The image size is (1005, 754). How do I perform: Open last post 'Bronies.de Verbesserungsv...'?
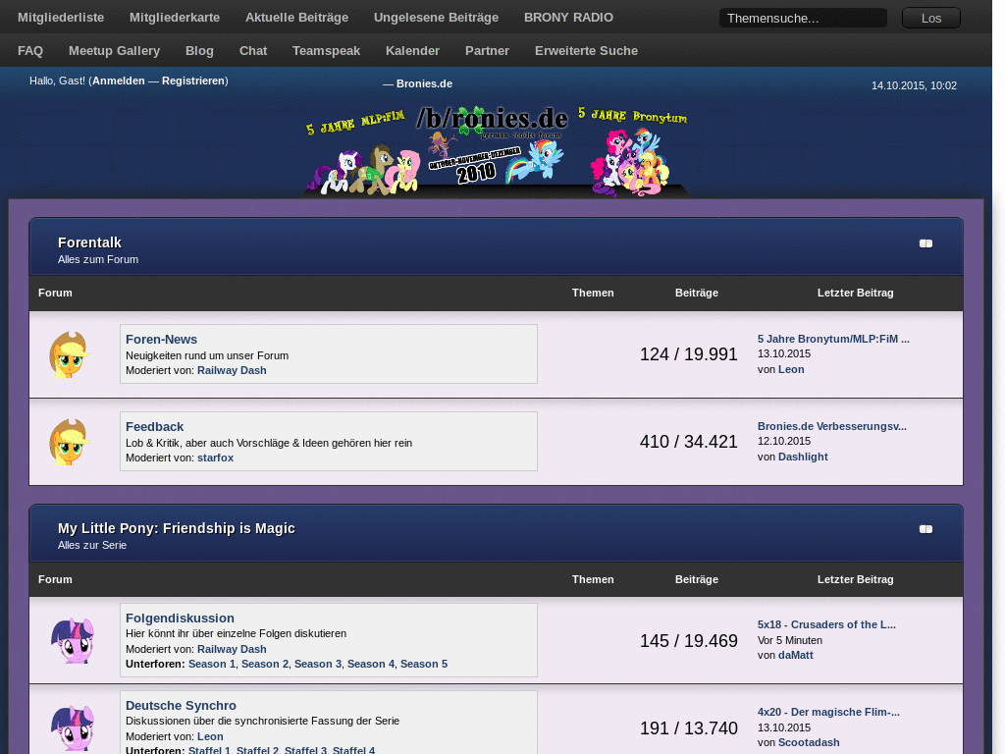pyautogui.click(x=832, y=426)
